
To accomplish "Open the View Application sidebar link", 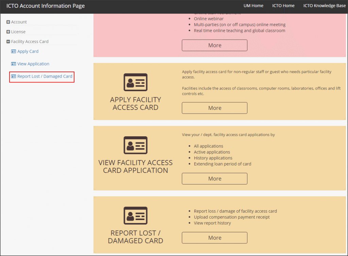I will (33, 64).
